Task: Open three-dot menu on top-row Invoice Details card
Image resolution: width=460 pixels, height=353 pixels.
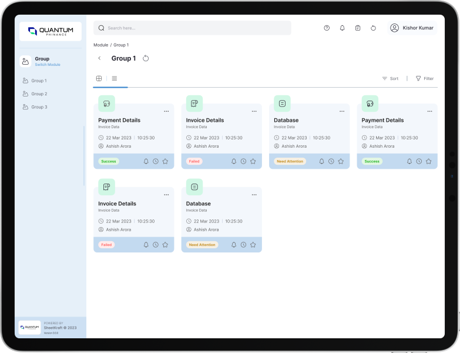Action: [x=254, y=111]
